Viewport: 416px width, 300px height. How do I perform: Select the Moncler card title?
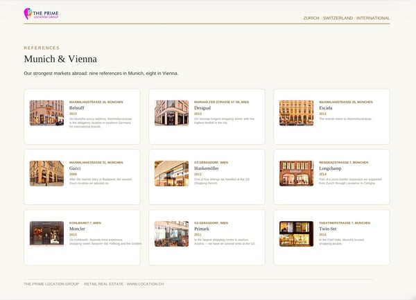[x=77, y=229]
